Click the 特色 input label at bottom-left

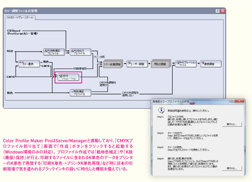[x=10, y=93]
